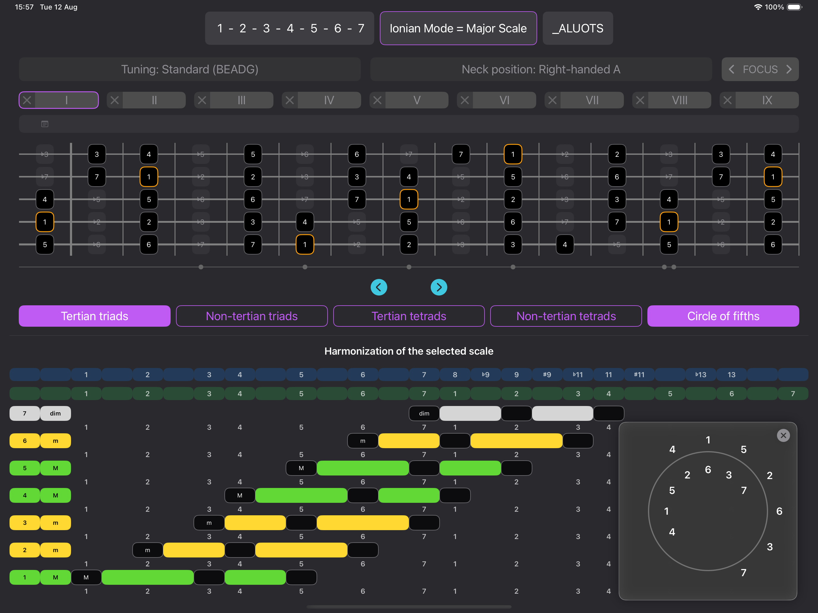Screen dimensions: 818x613
Task: Open Neck position: Right-handed A selector
Action: pos(541,69)
